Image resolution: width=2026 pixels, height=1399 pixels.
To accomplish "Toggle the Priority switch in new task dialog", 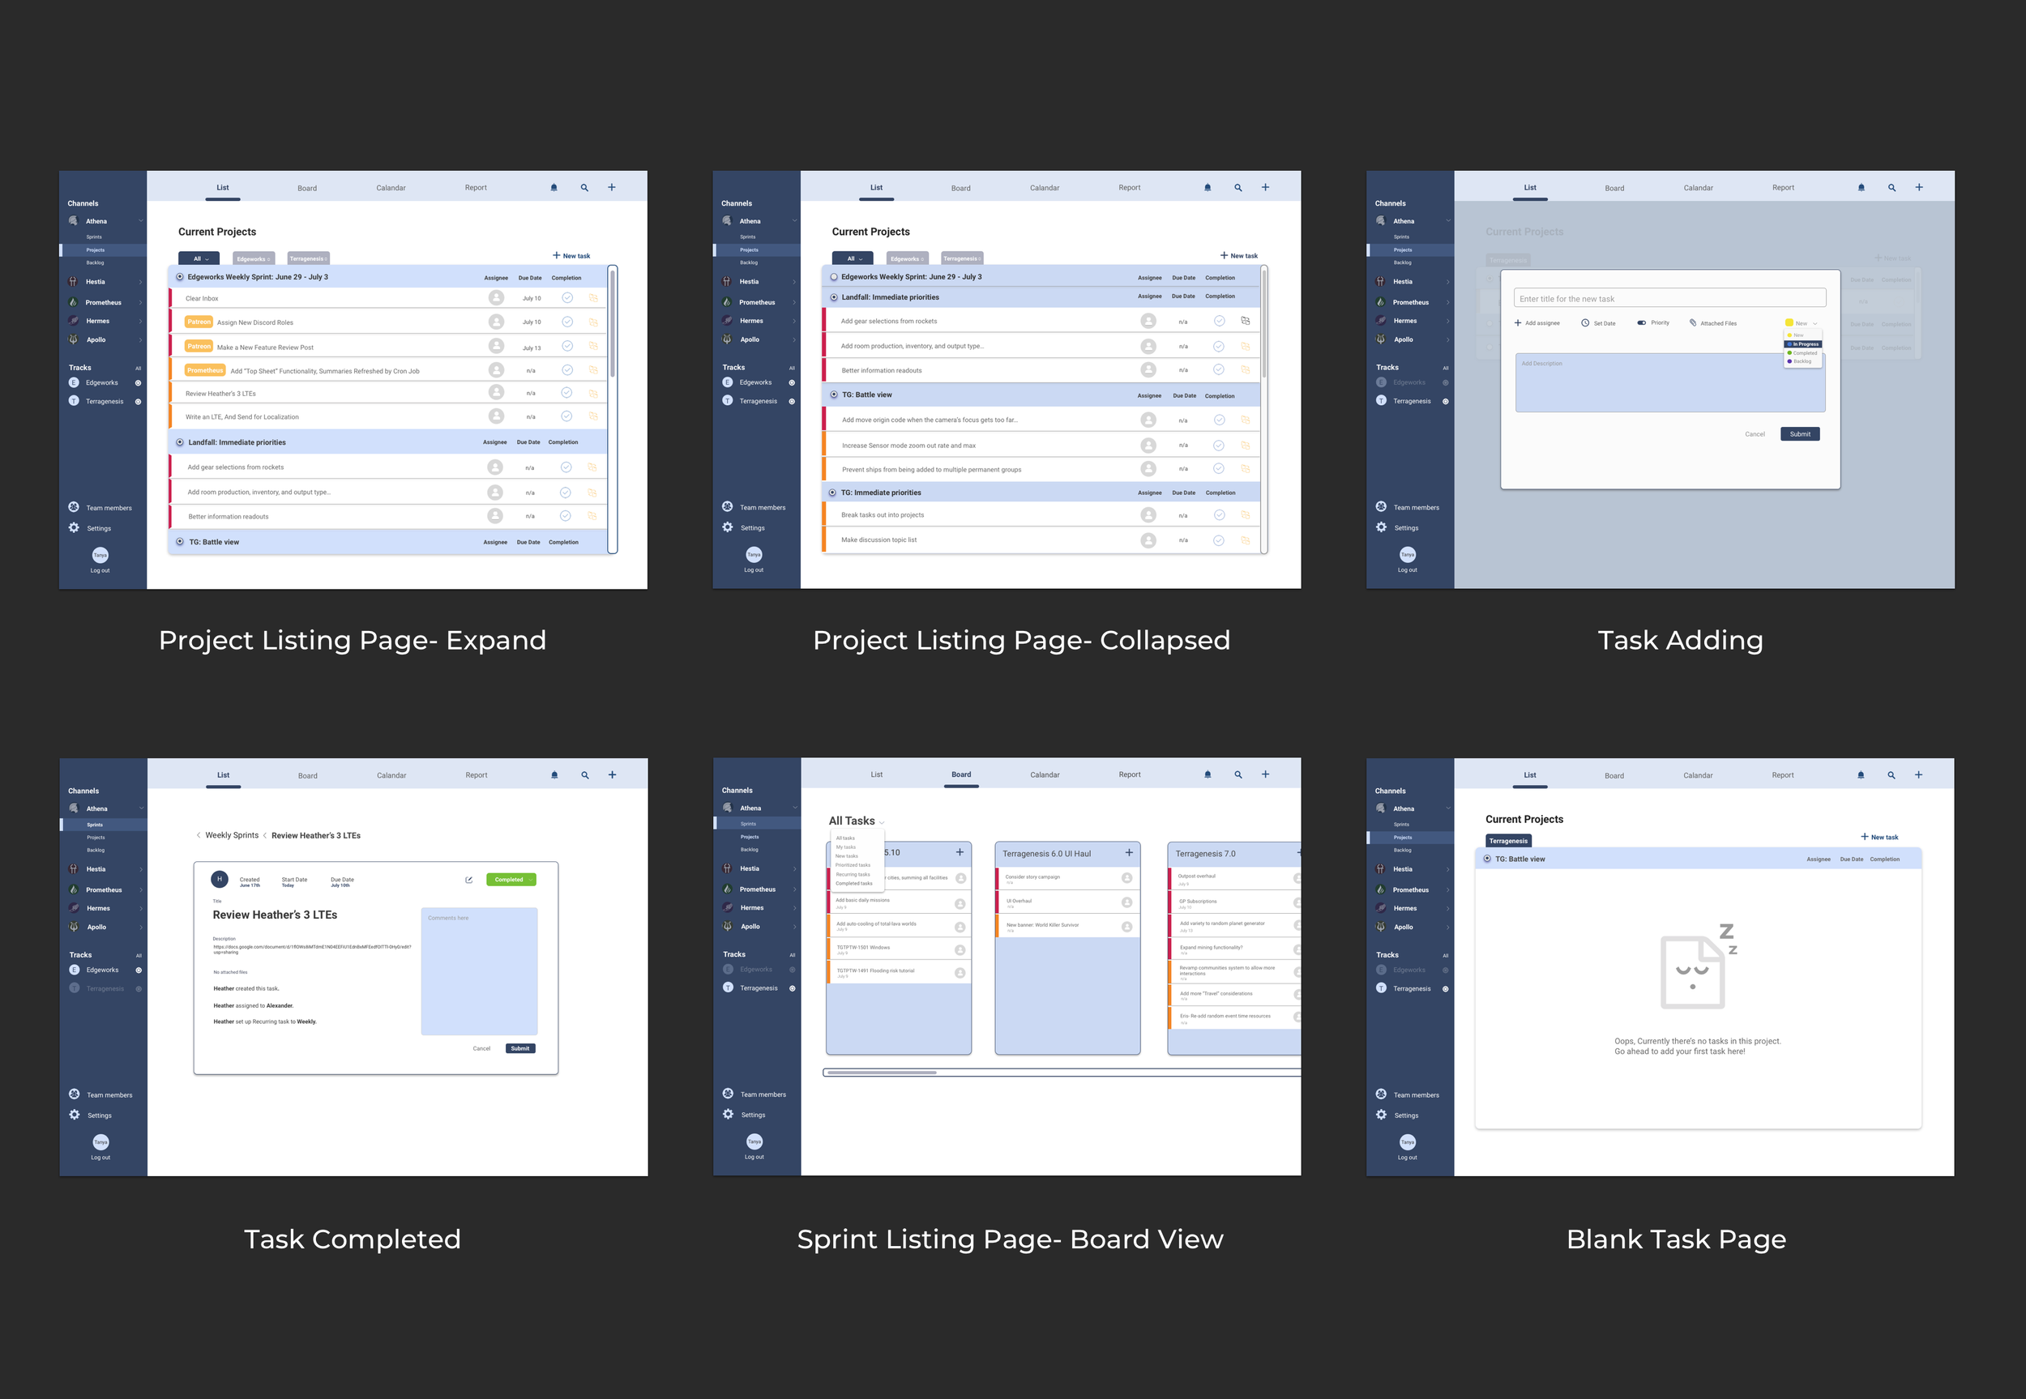I will coord(1641,322).
